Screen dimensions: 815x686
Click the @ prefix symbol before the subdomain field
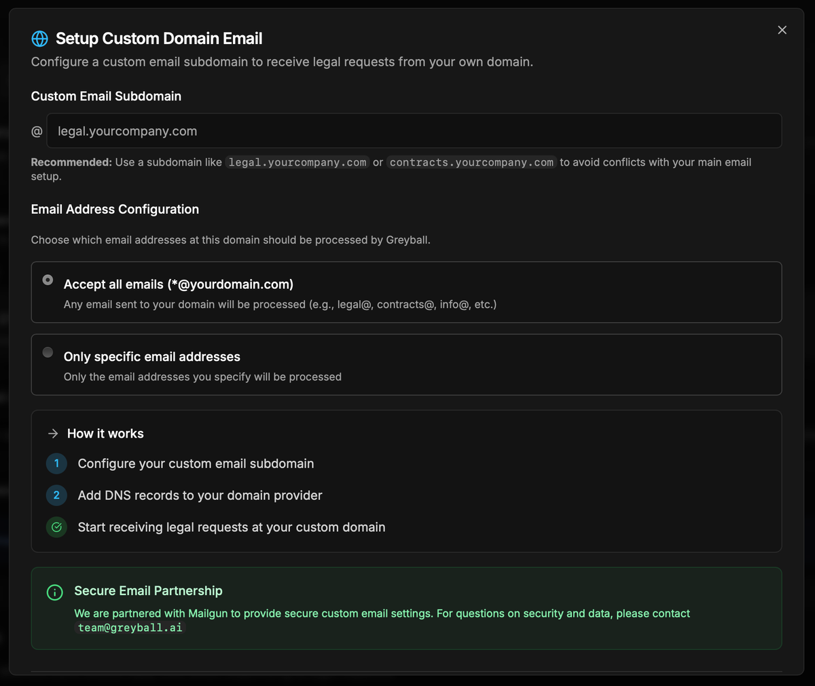37,132
